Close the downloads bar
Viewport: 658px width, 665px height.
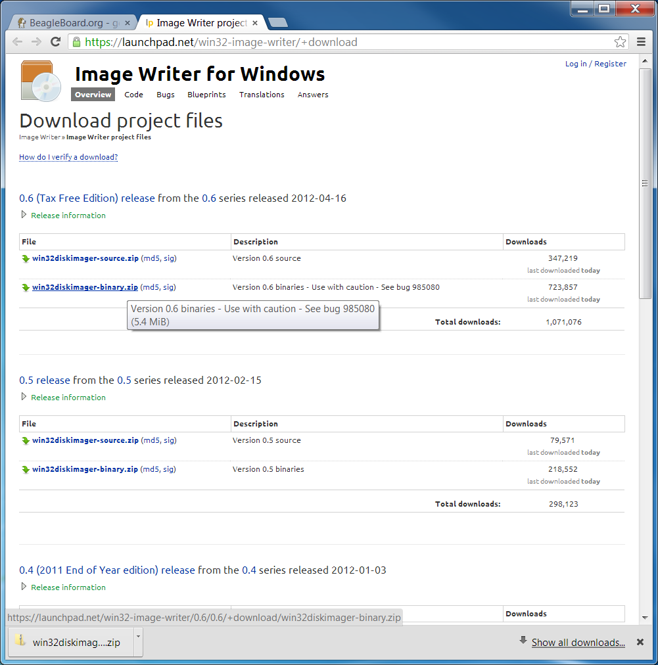[x=640, y=642]
